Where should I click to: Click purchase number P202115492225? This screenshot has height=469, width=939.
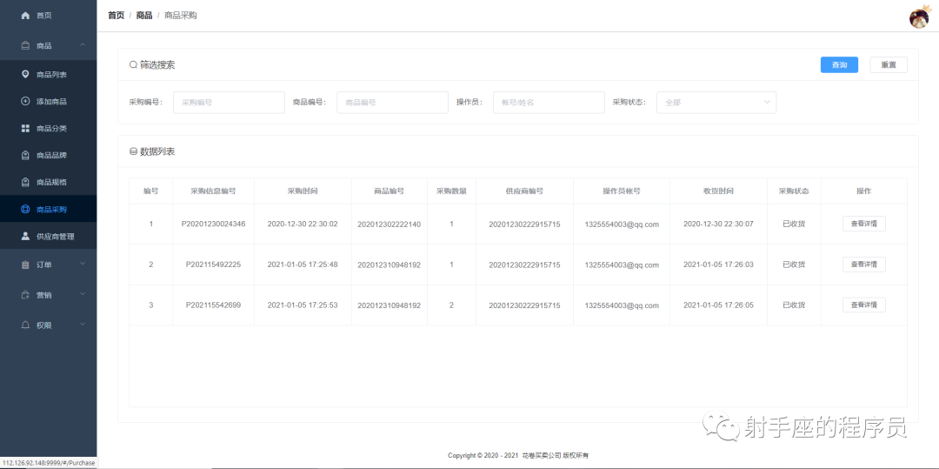pyautogui.click(x=213, y=265)
